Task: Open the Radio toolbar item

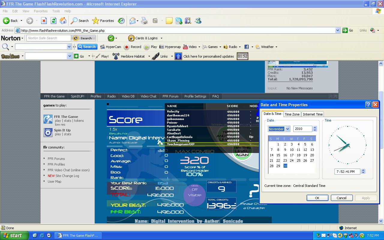Action: click(x=230, y=47)
